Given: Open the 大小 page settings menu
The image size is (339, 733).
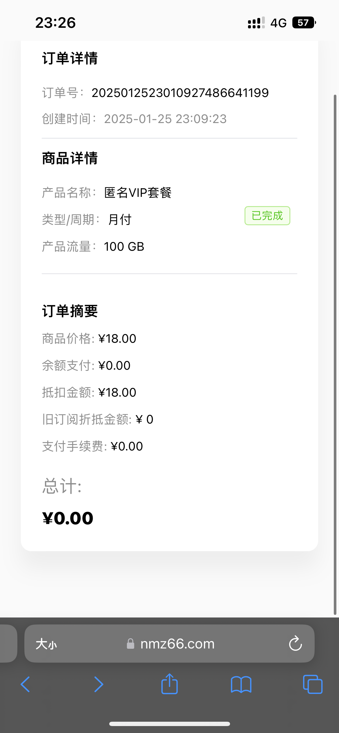Looking at the screenshot, I should click(x=46, y=644).
